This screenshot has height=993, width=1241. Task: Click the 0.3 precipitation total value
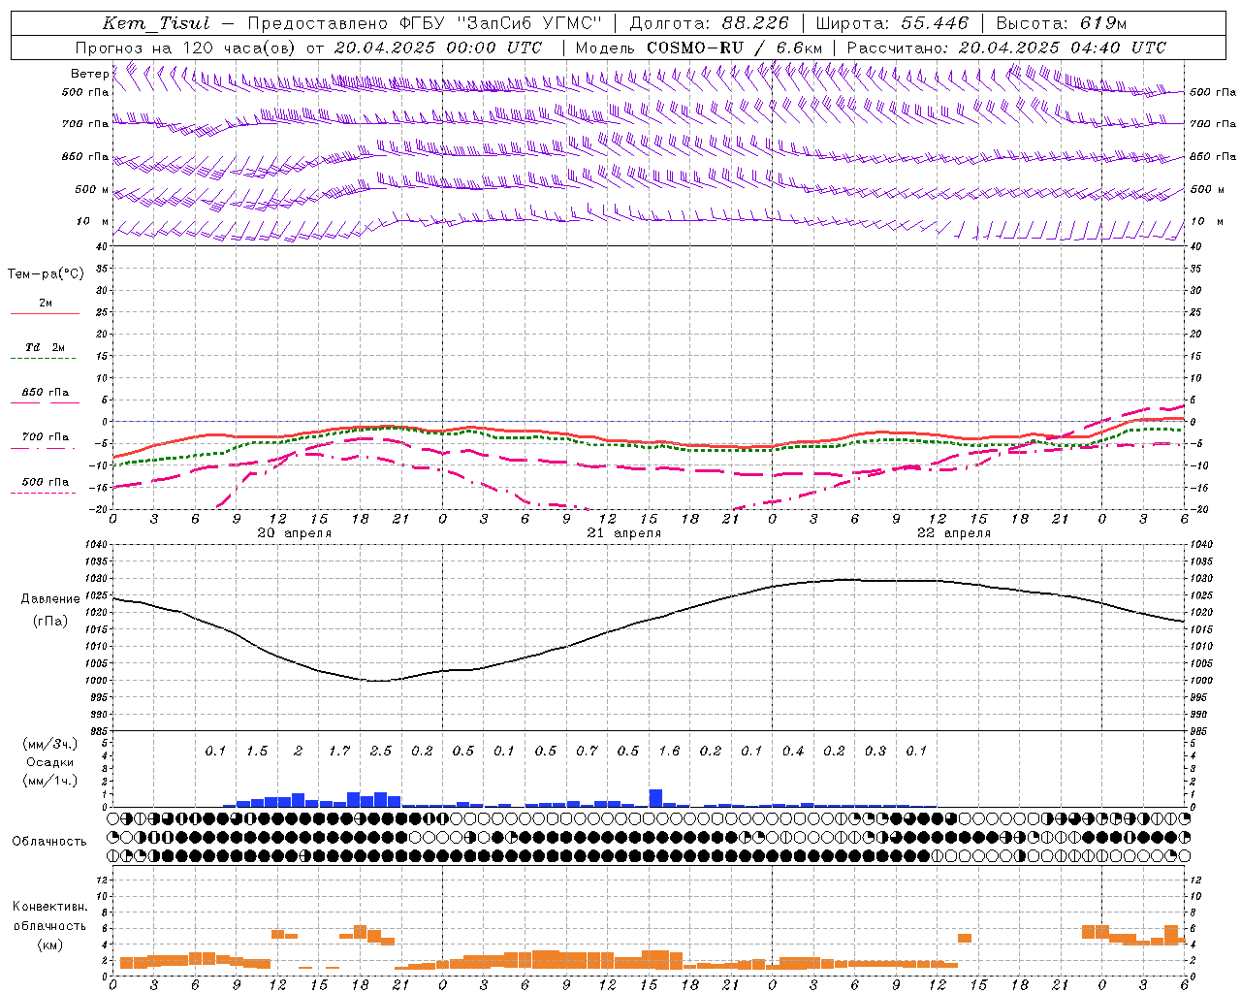coord(875,751)
